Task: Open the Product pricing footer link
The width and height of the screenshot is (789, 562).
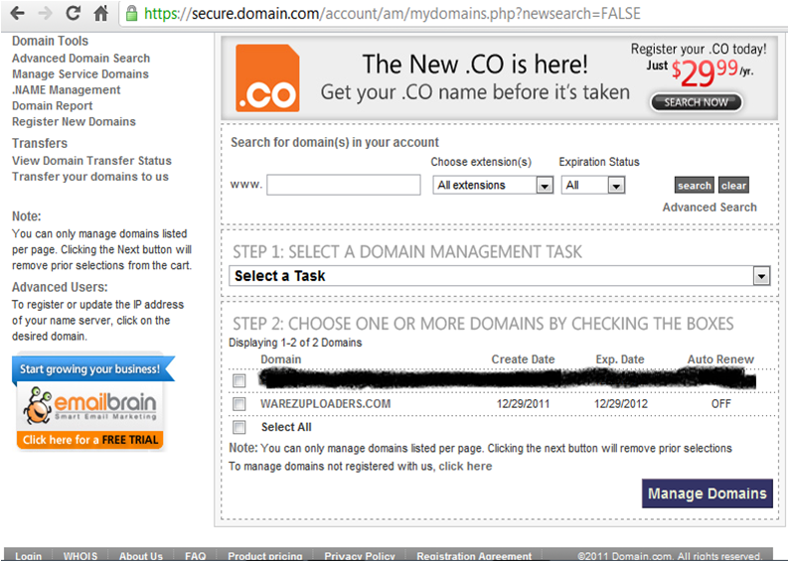Action: tap(265, 556)
